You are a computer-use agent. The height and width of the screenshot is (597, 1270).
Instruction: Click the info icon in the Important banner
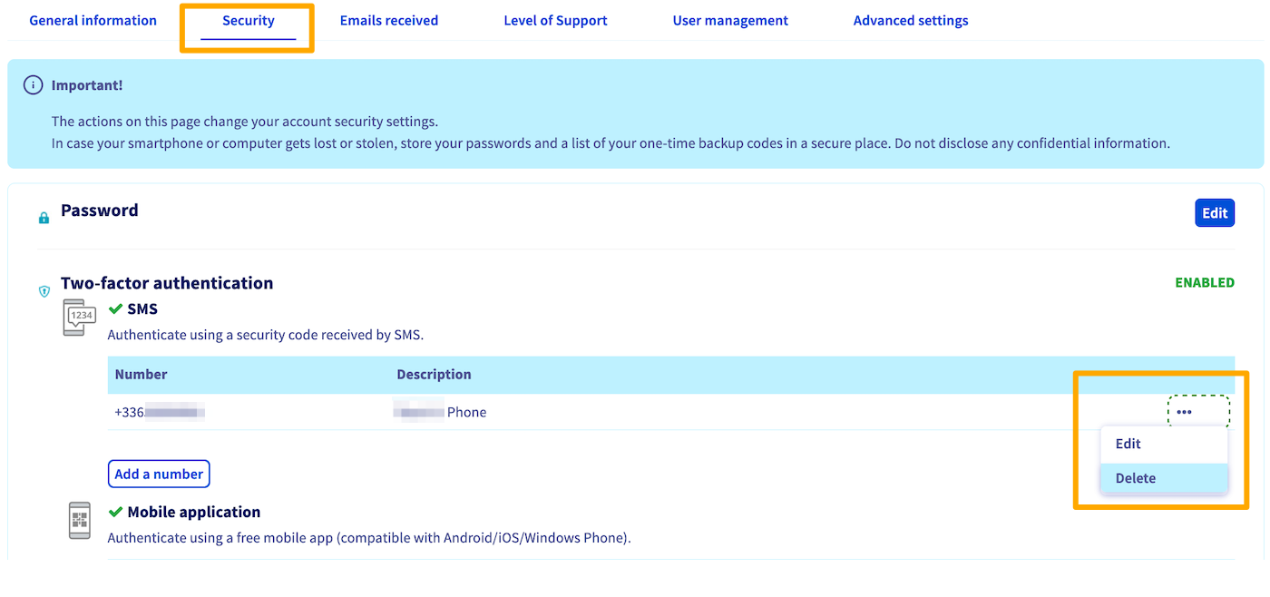click(34, 83)
